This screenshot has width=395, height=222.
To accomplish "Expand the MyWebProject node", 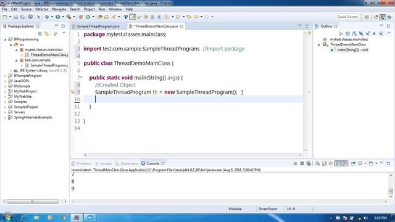I will click(x=6, y=91).
